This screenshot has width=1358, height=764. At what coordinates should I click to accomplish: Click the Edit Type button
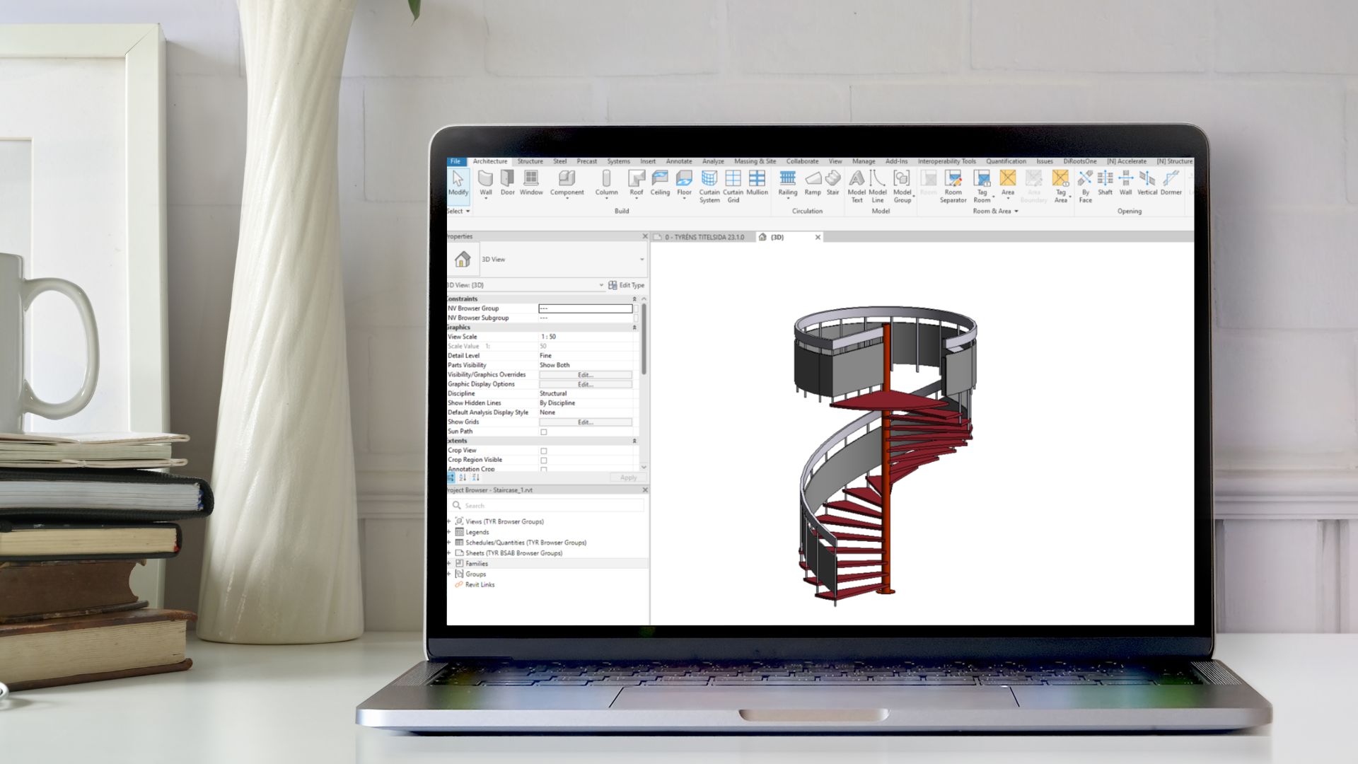coord(627,285)
